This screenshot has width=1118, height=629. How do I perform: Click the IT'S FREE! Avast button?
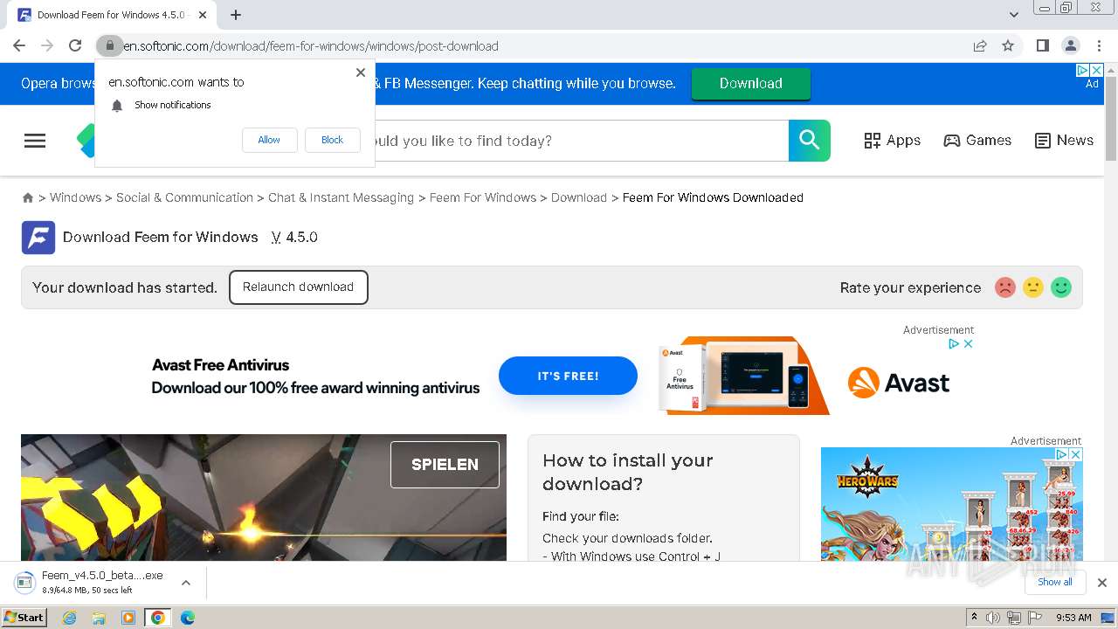[x=568, y=376]
